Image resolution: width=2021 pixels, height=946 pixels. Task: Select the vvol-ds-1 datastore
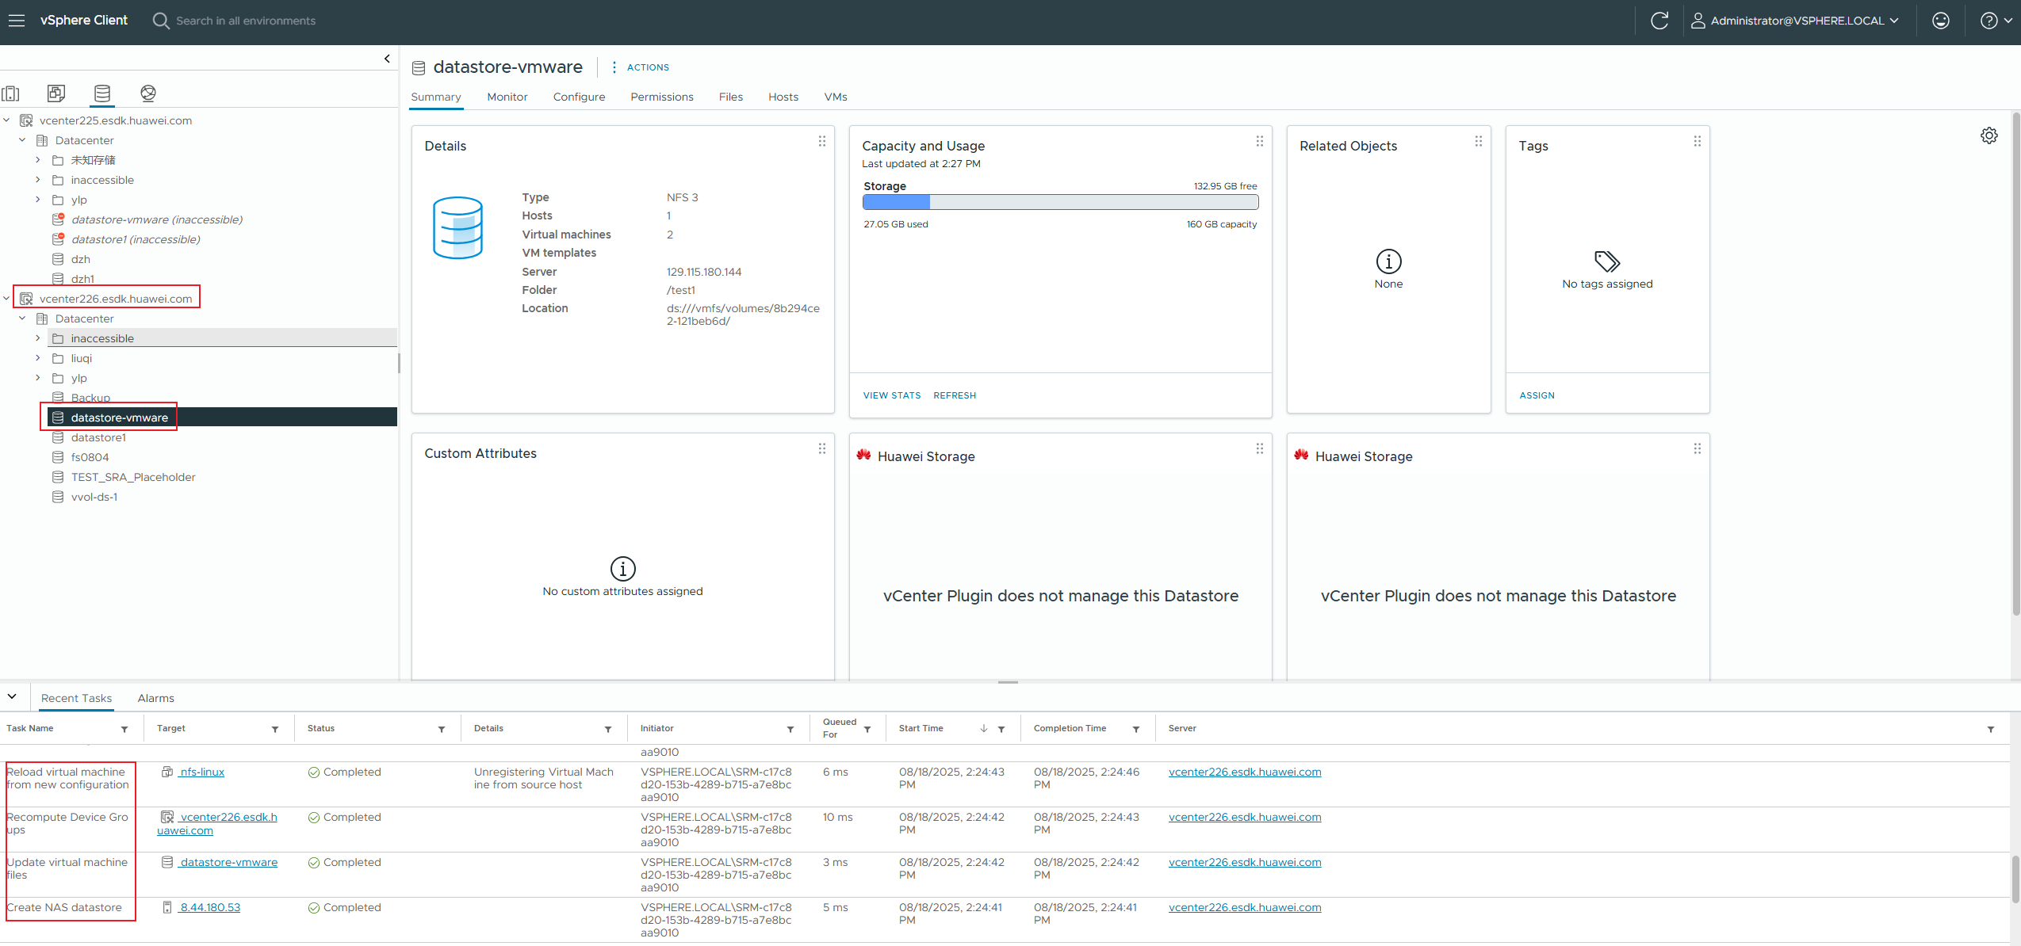tap(94, 497)
